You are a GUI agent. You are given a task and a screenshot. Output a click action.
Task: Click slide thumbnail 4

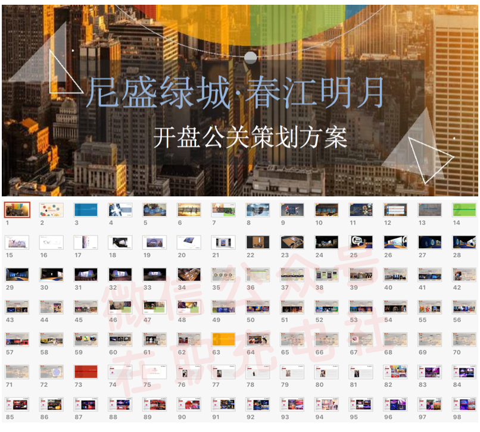(120, 210)
